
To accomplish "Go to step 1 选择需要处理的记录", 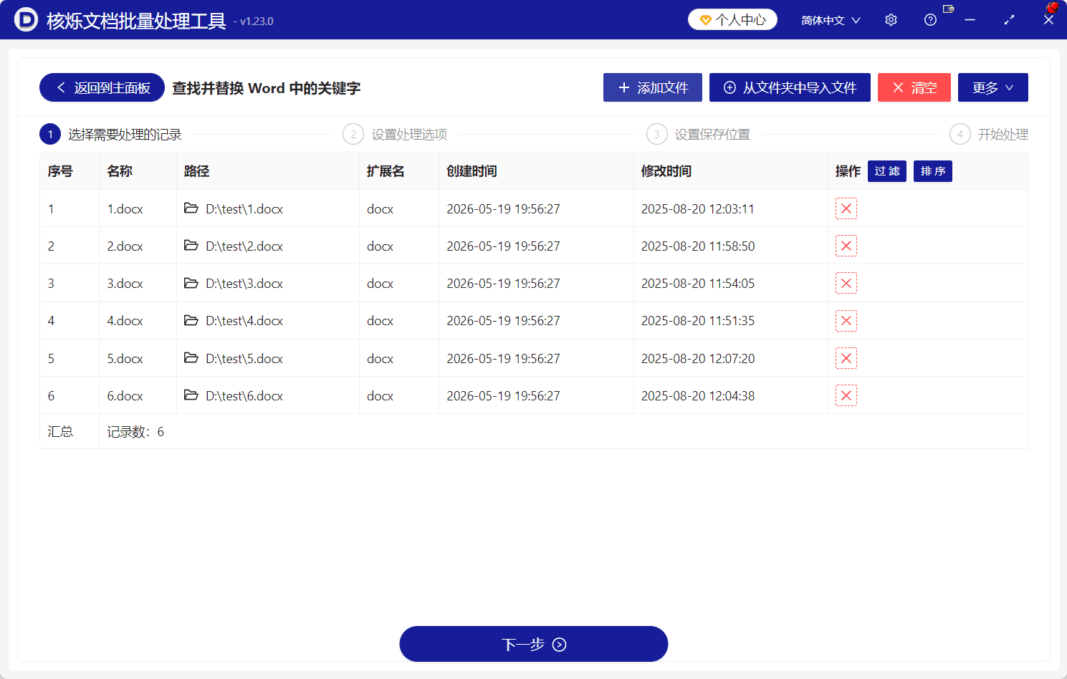I will pyautogui.click(x=111, y=134).
